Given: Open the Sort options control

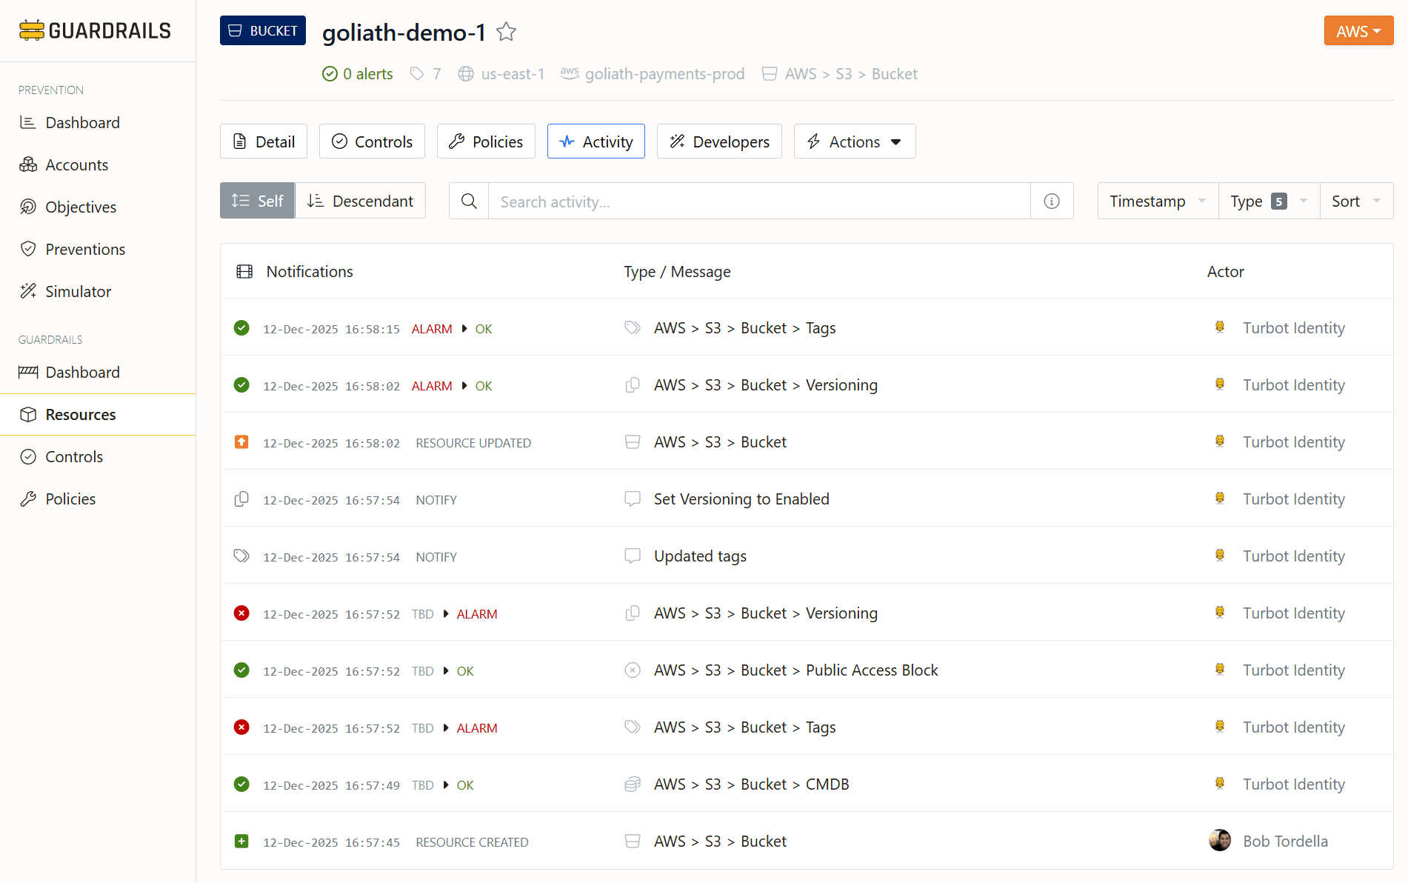Looking at the screenshot, I should click(1355, 200).
